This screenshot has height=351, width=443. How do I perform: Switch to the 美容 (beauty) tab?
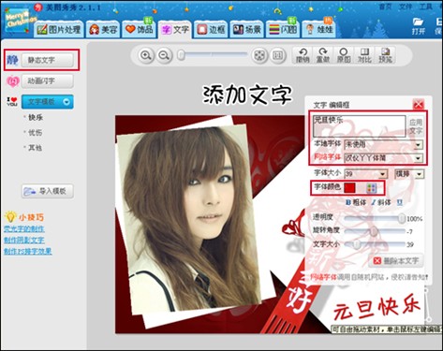click(103, 30)
